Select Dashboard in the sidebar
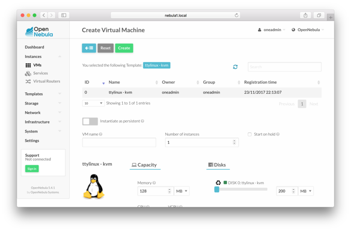This screenshot has height=231, width=351. (x=34, y=47)
